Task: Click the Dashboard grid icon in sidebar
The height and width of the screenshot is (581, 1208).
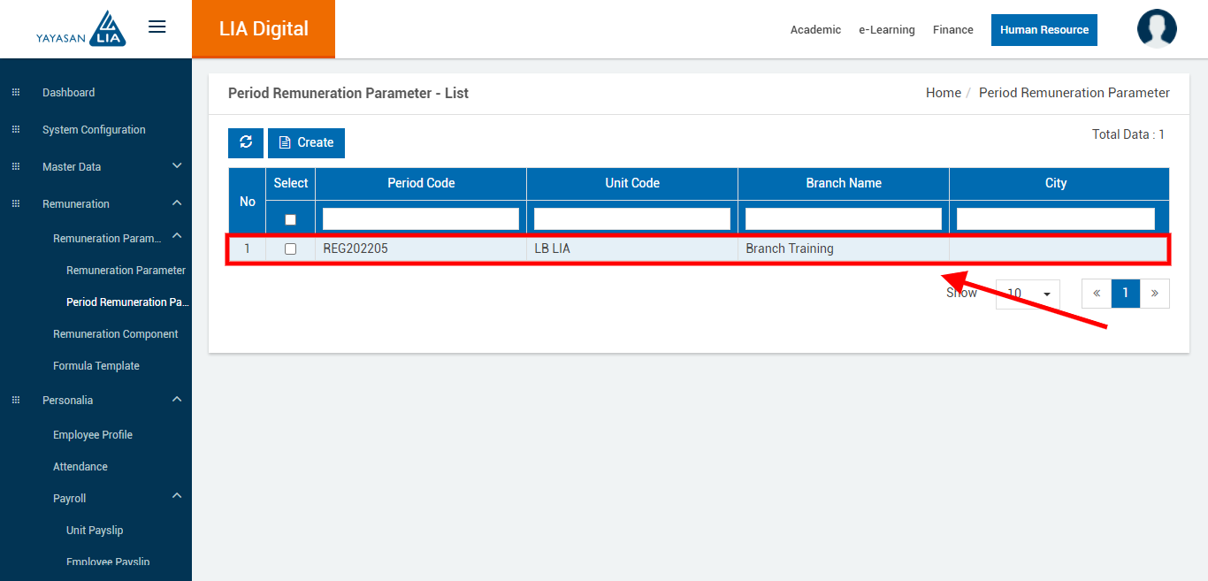Action: (x=16, y=93)
